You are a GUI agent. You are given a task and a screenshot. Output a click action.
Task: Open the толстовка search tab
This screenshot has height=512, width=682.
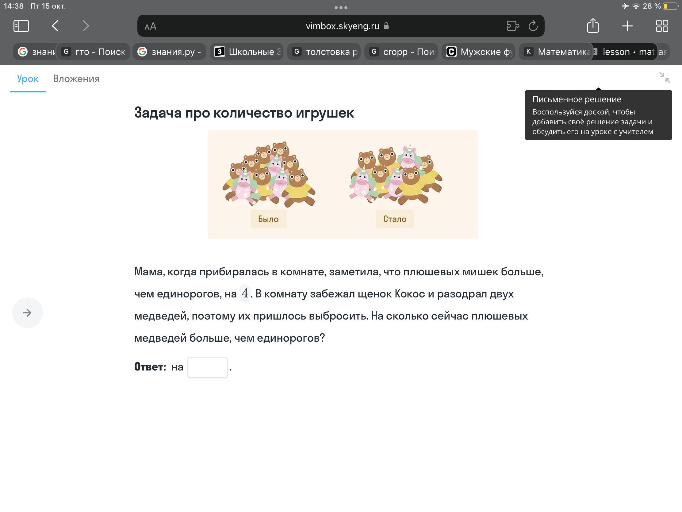[324, 52]
